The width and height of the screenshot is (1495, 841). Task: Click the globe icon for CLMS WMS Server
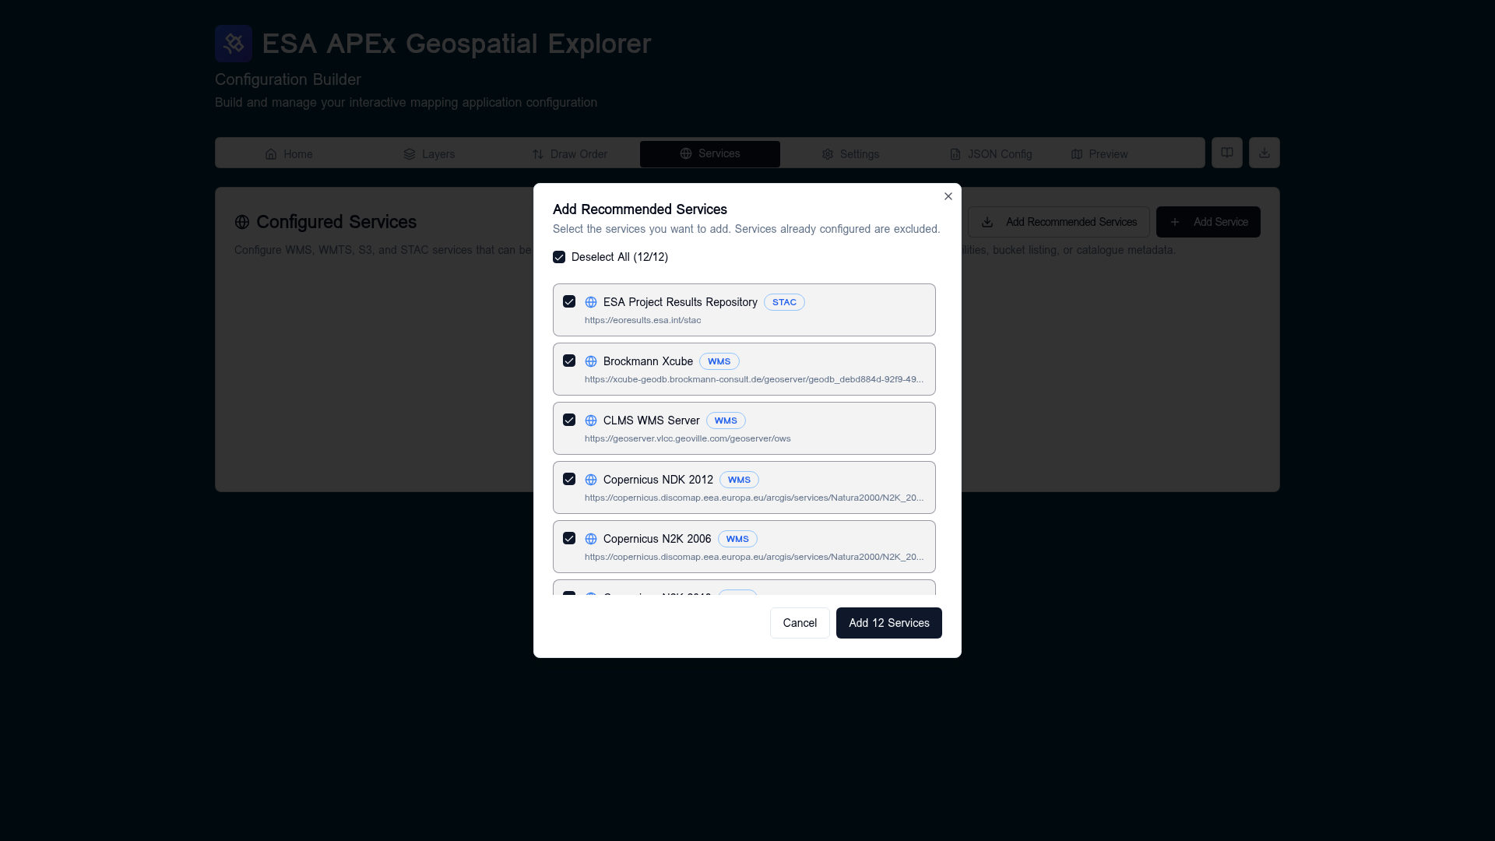[x=591, y=420]
